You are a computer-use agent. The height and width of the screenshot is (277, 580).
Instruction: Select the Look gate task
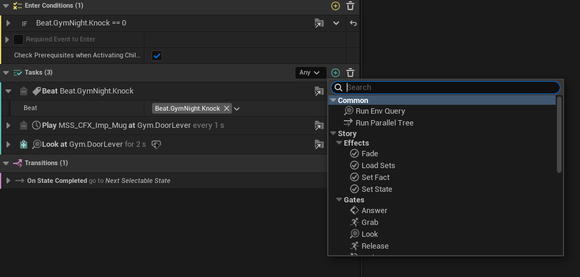point(369,234)
